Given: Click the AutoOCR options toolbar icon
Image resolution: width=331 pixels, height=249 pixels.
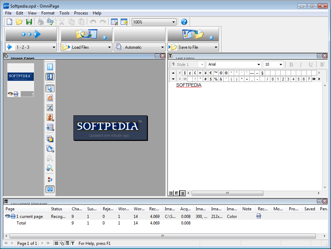Looking at the screenshot, I should tap(114, 22).
